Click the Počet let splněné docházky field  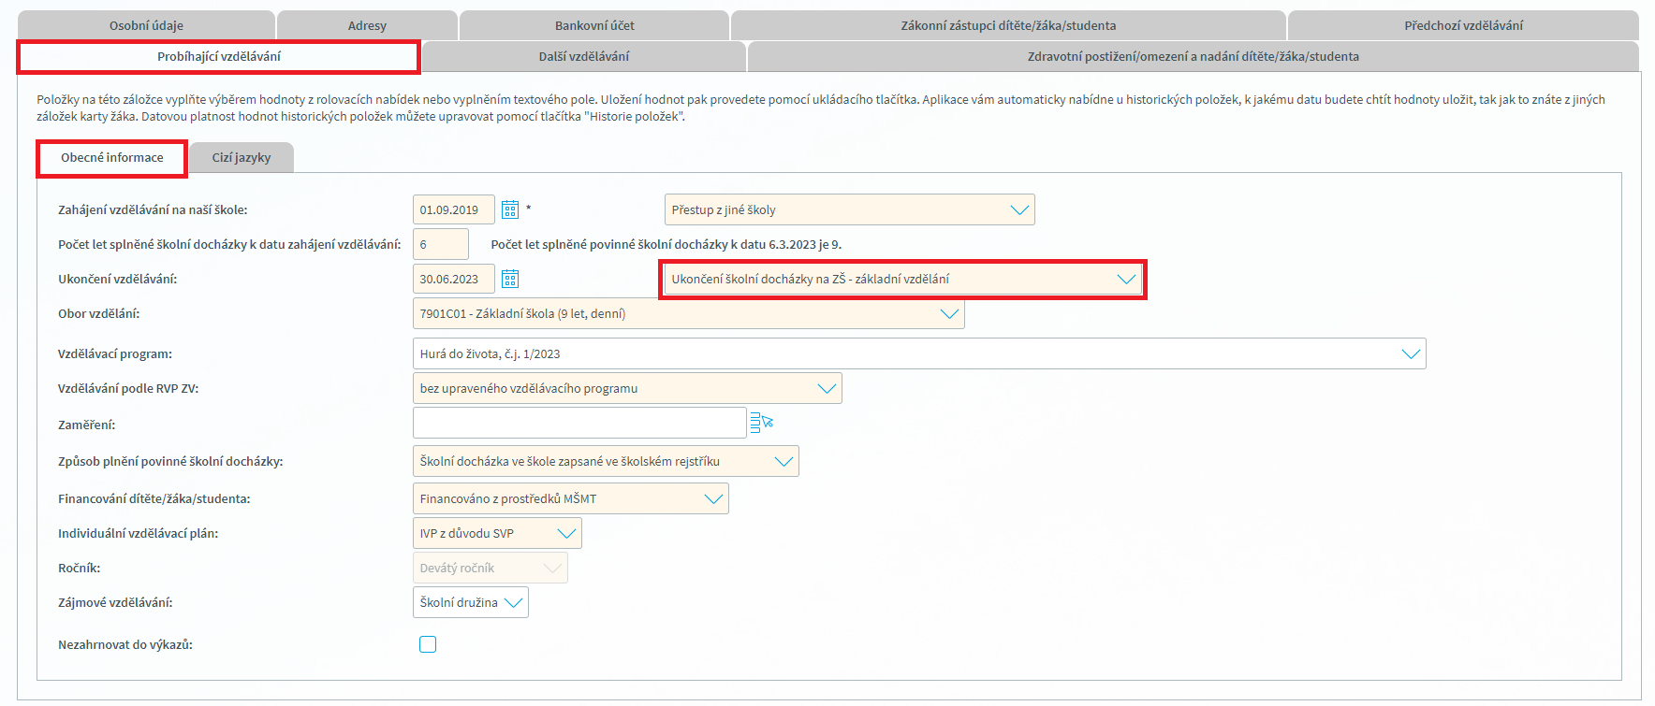click(x=440, y=244)
